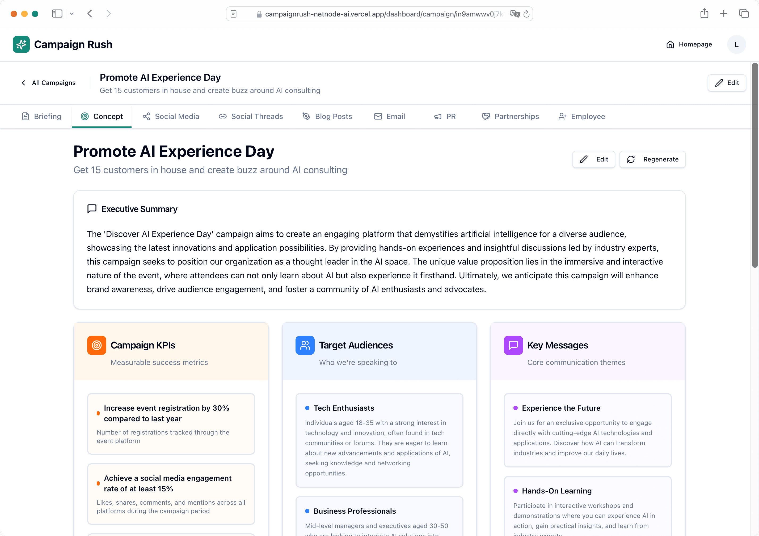Click the Edit button in campaign header
Image resolution: width=759 pixels, height=536 pixels.
[x=727, y=83]
